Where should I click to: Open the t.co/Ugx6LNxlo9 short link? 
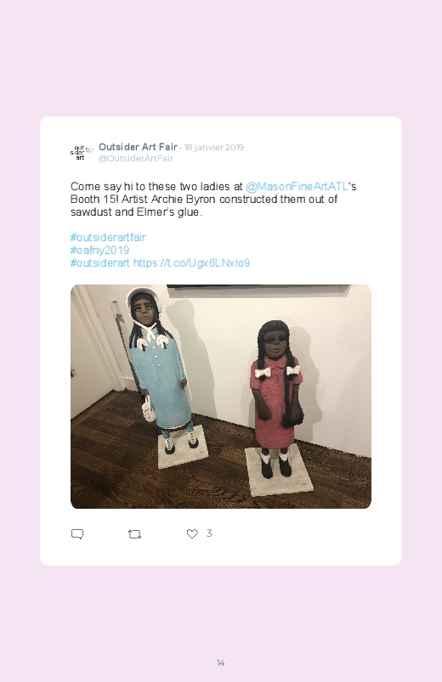[191, 262]
